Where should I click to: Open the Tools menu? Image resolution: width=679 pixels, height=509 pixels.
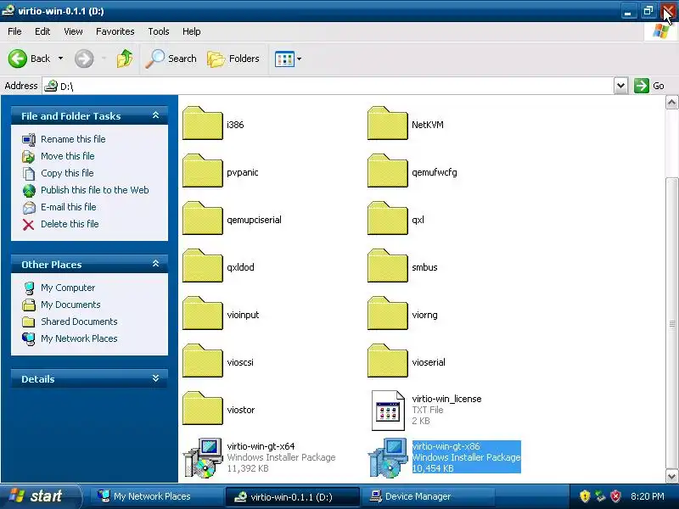[159, 31]
